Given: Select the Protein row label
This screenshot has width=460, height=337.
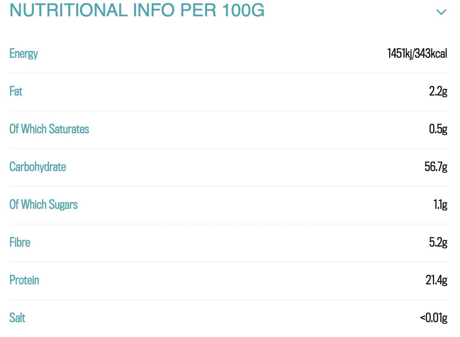Looking at the screenshot, I should (x=24, y=280).
